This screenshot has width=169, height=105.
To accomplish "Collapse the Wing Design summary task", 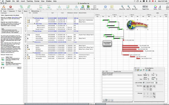I will (x=33, y=31).
